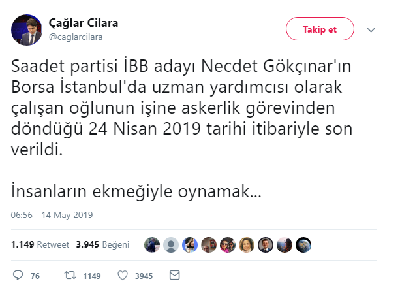The height and width of the screenshot is (290, 400).
Task: Click the reply speech bubble icon
Action: click(x=18, y=276)
